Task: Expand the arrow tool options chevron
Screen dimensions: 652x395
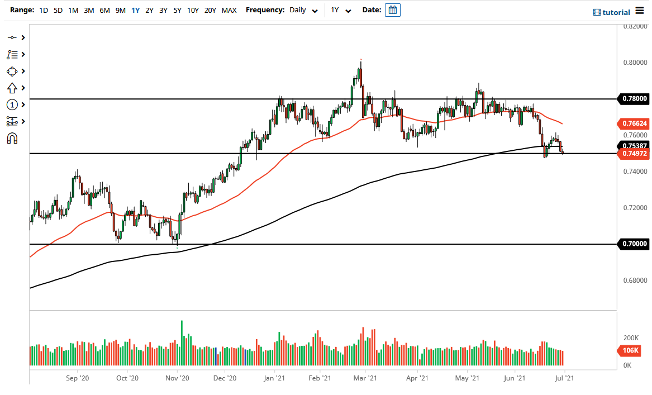Action: tap(22, 88)
